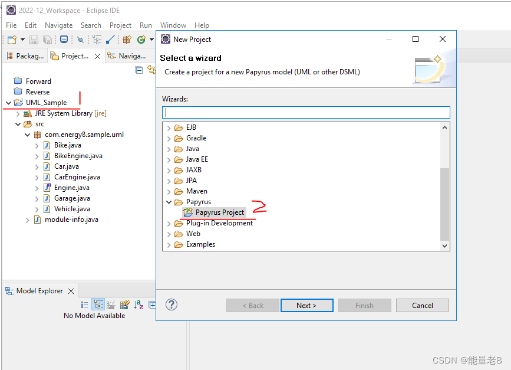Click the greyed grid icon in Model Explorer
This screenshot has width=511, height=370.
[x=111, y=304]
